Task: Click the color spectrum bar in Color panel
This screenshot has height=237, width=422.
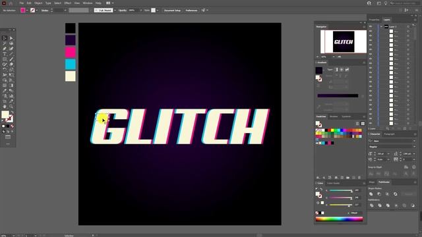Action: pos(339,219)
